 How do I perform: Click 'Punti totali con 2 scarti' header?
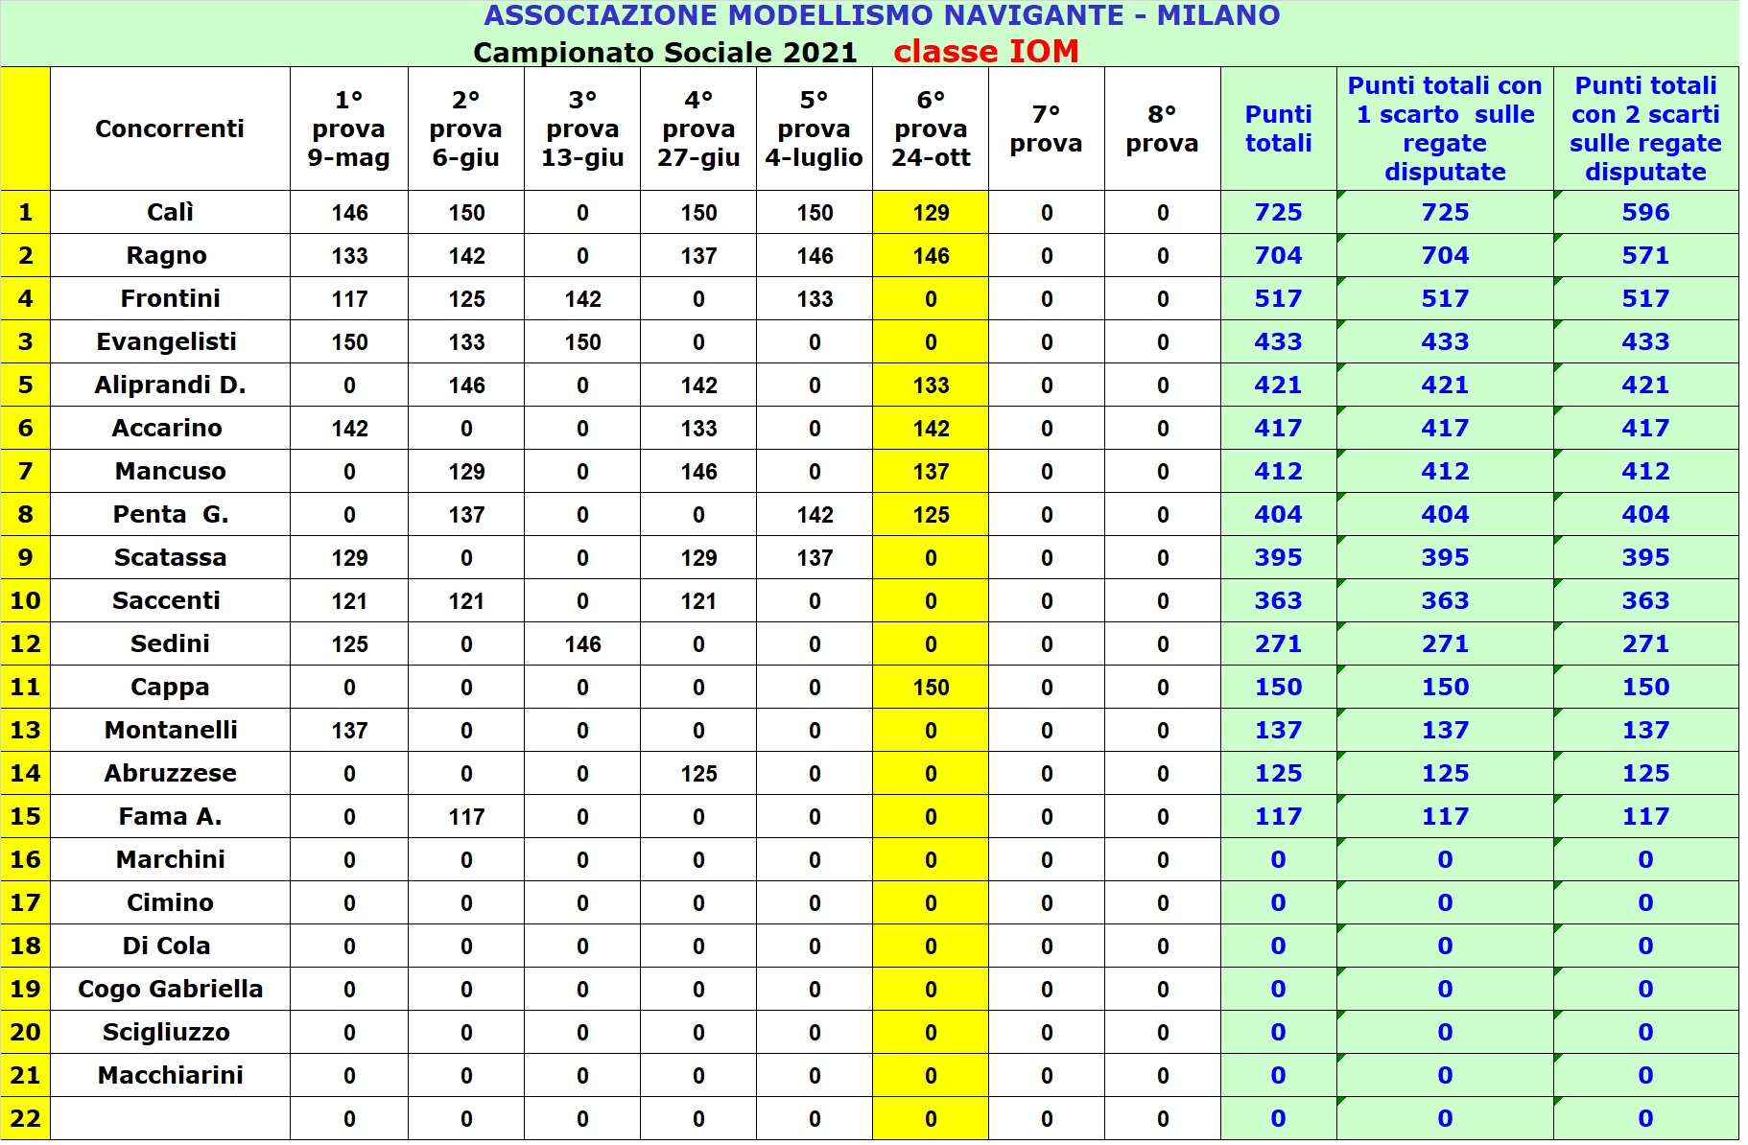(1646, 129)
